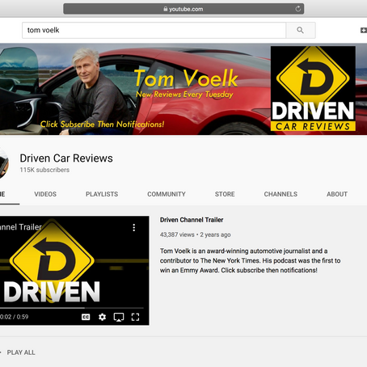Screen dimensions: 367x367
Task: Open the Store tab
Action: click(x=225, y=194)
